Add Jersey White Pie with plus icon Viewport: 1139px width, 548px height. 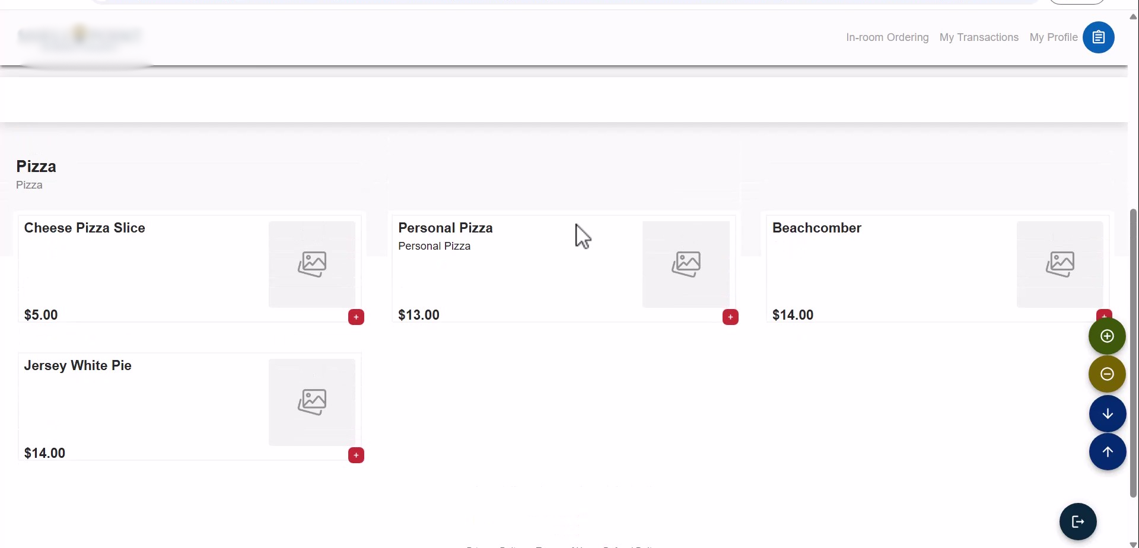[356, 455]
